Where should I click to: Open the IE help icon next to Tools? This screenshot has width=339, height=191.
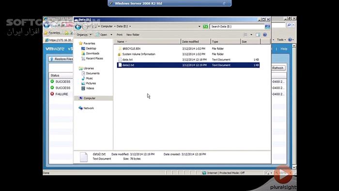[290, 40]
